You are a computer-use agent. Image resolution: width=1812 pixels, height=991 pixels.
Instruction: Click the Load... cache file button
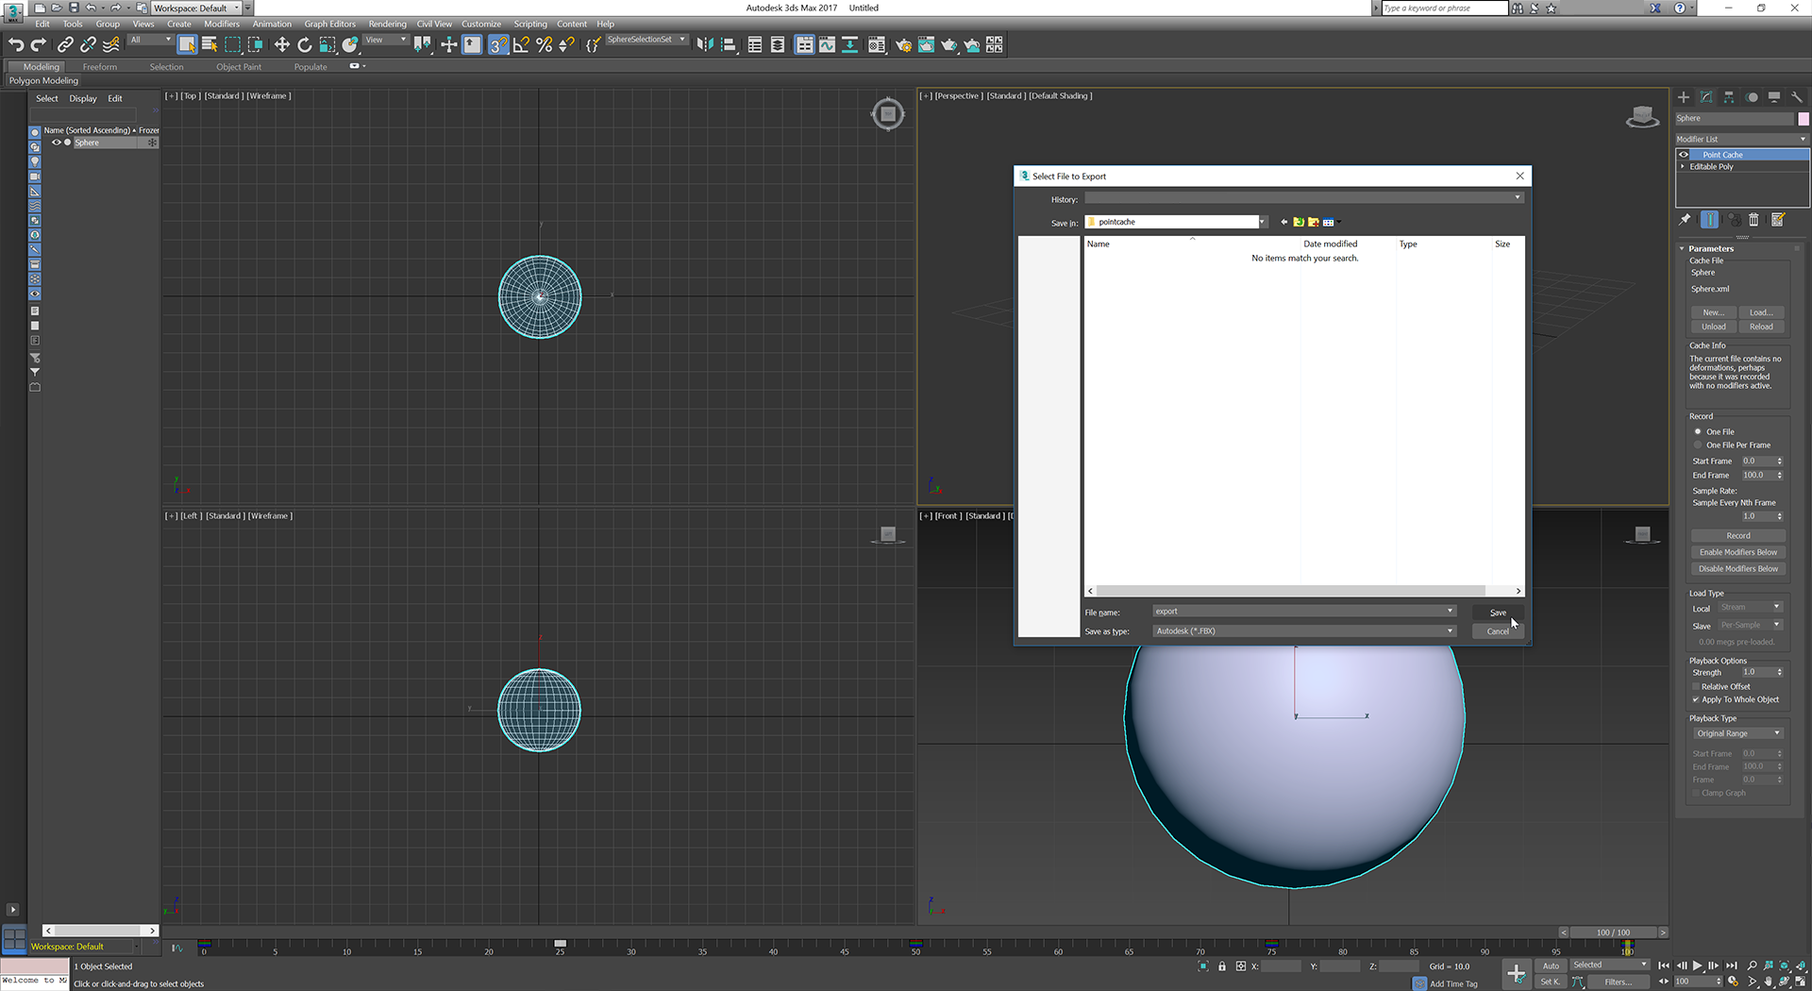(x=1761, y=312)
